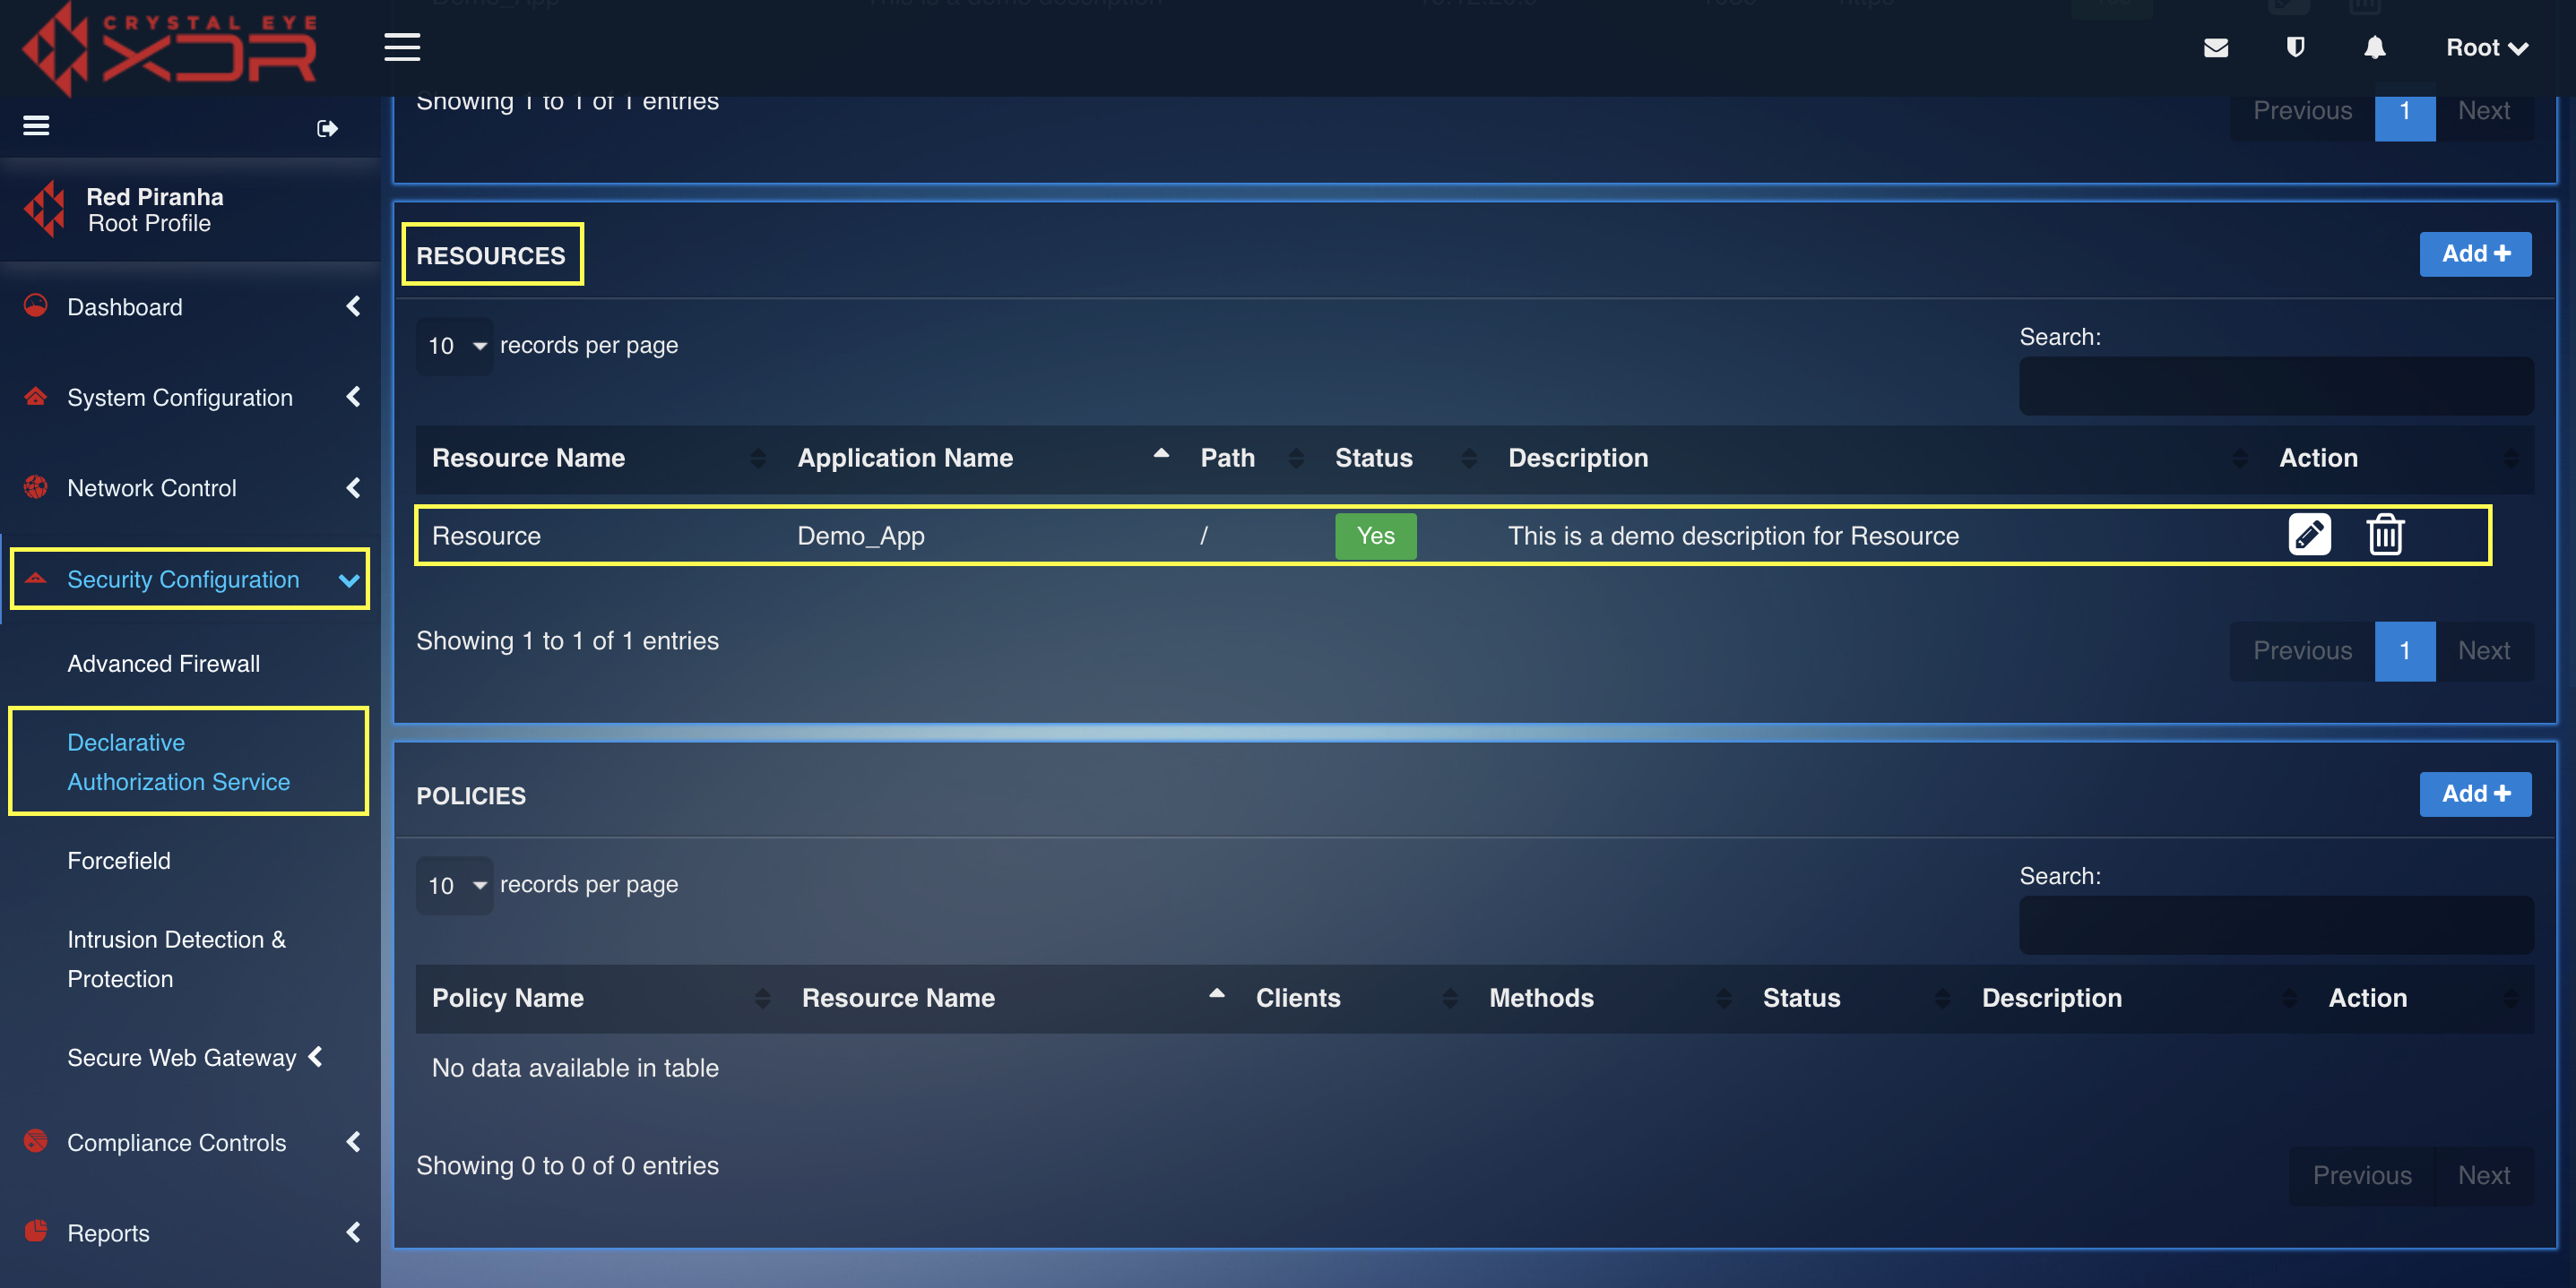Click the Compliance Controls icon

tap(36, 1141)
